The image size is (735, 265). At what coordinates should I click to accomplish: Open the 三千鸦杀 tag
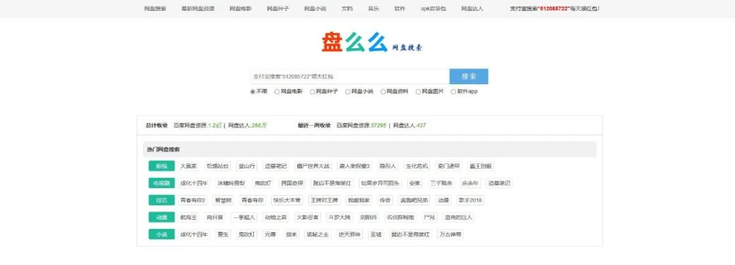click(441, 183)
